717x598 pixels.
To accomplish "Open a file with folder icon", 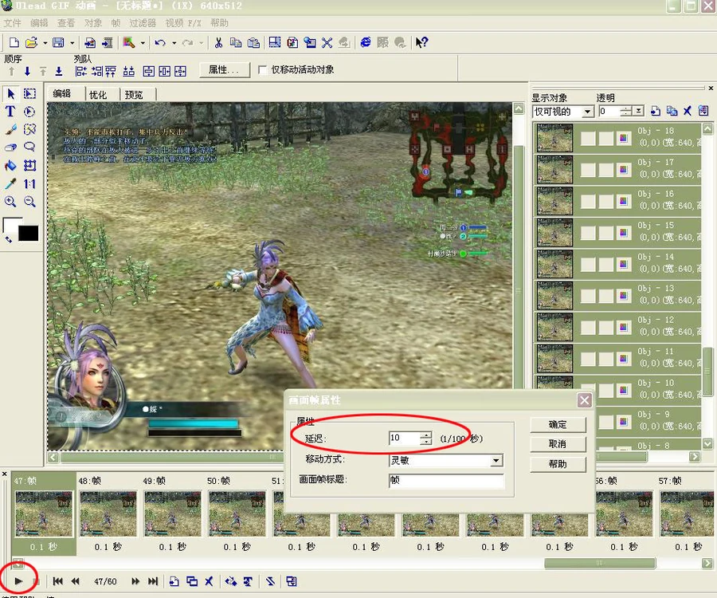I will click(31, 42).
